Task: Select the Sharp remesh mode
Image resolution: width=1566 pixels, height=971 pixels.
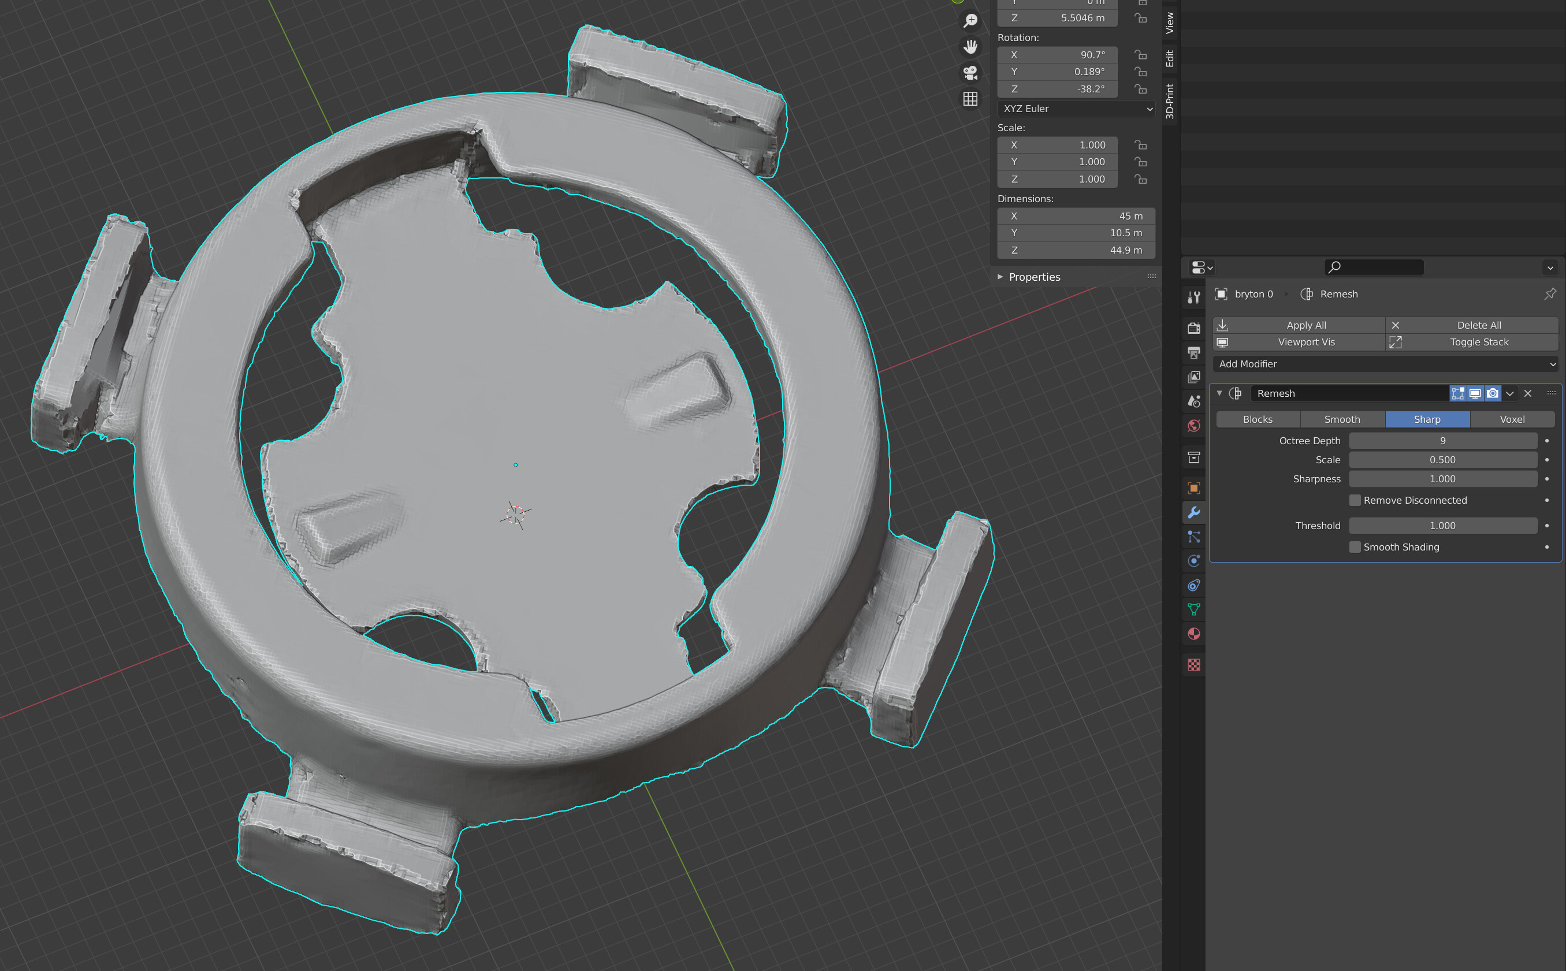Action: (x=1427, y=419)
